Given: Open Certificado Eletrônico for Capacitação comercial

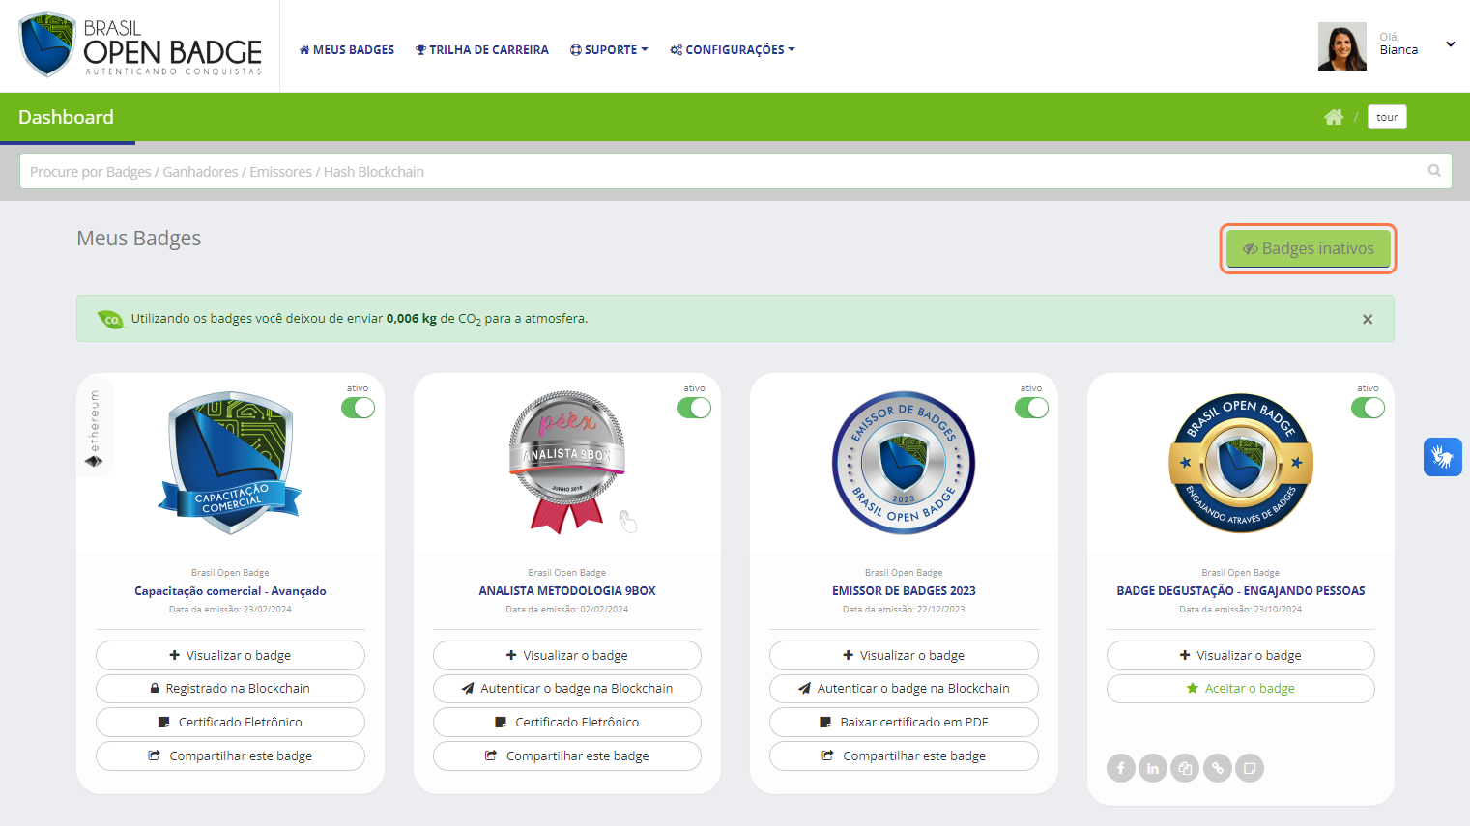Looking at the screenshot, I should click(230, 722).
